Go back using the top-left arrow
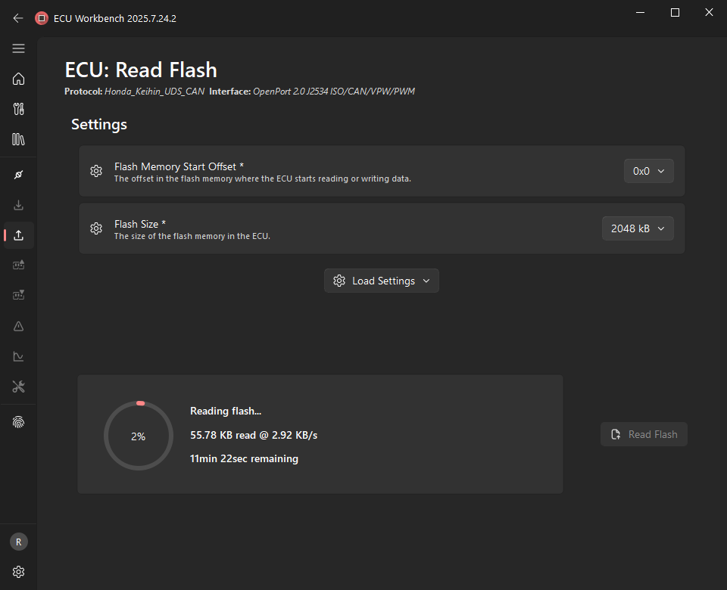The image size is (727, 590). point(18,18)
